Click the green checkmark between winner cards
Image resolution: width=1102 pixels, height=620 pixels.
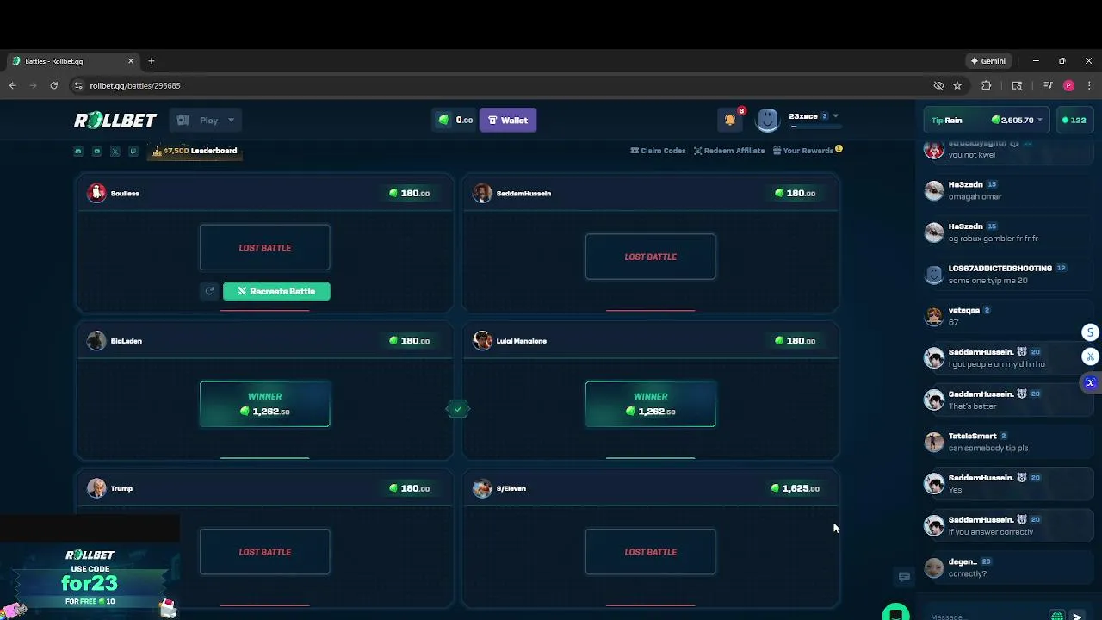458,409
